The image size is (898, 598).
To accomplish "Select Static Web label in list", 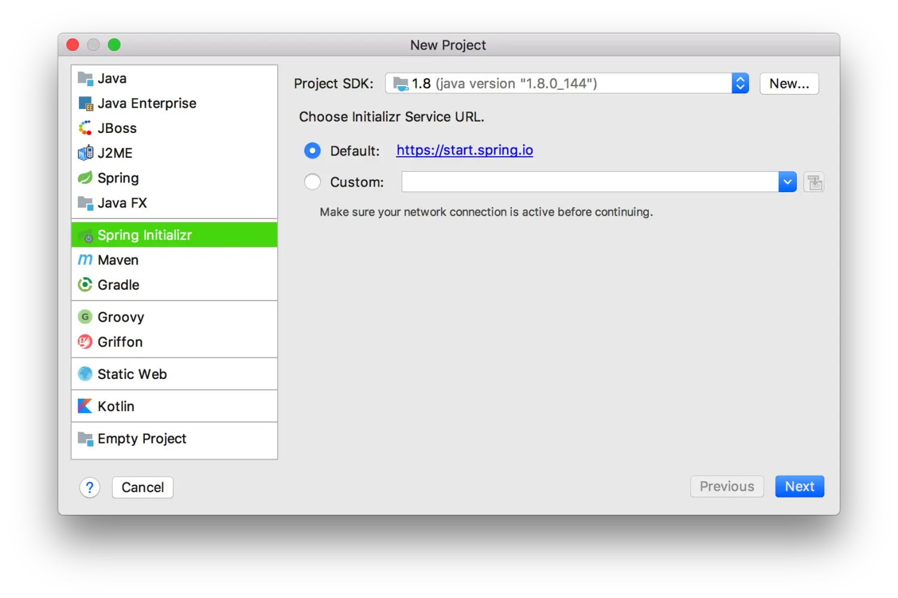I will click(x=132, y=374).
